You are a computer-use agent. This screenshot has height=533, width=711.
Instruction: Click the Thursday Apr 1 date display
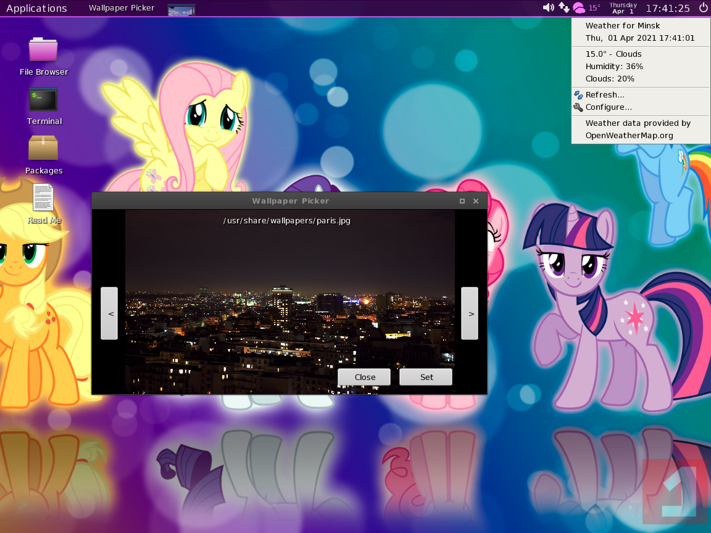pos(623,8)
